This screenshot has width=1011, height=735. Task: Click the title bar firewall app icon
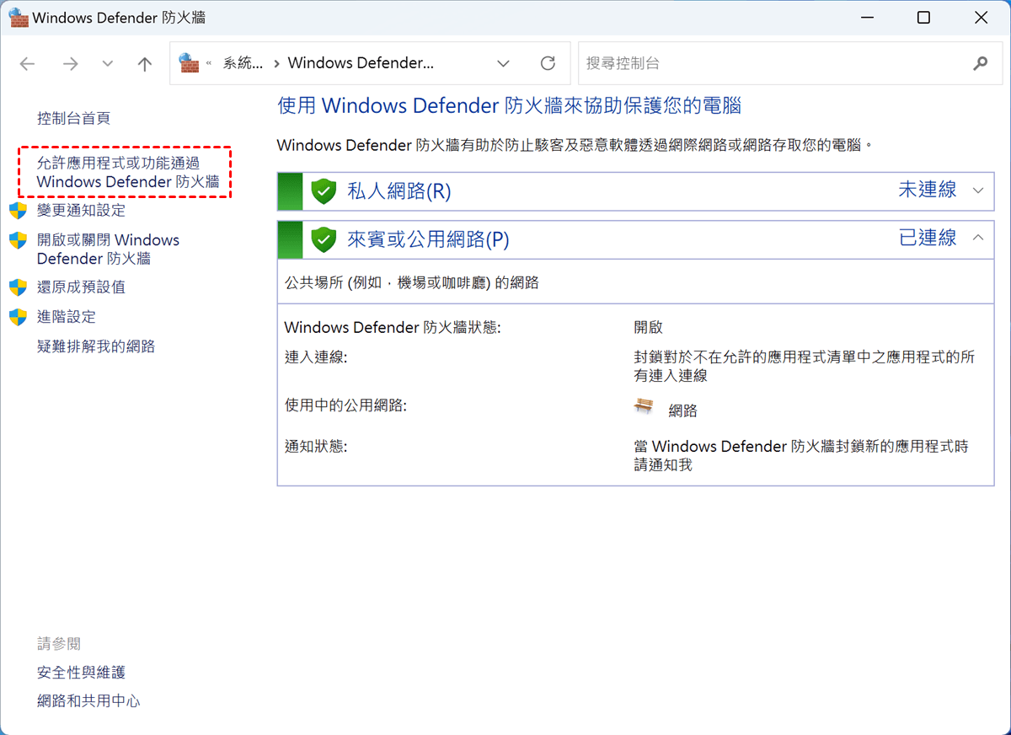point(17,17)
